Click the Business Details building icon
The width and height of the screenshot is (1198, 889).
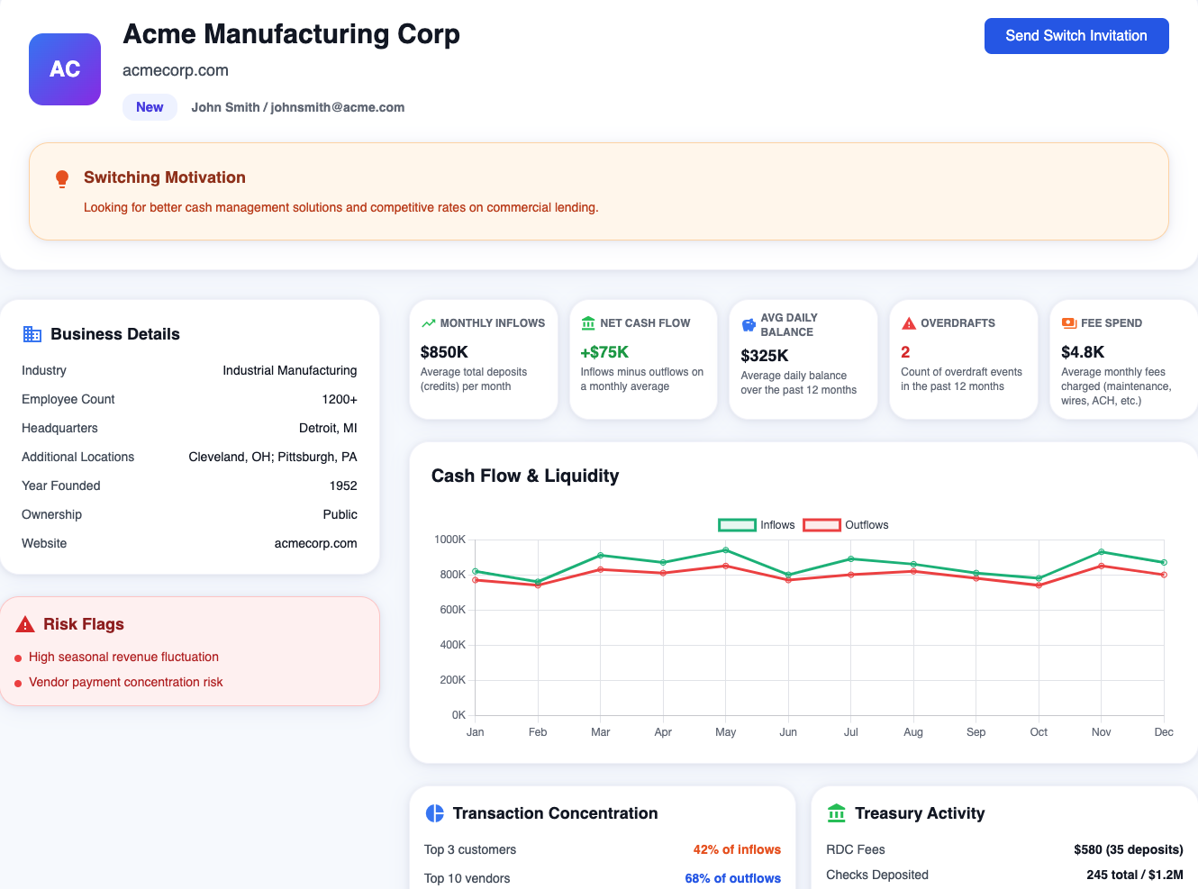coord(32,334)
